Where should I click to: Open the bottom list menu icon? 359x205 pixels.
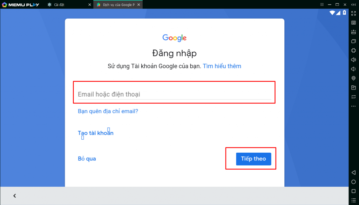[353, 200]
